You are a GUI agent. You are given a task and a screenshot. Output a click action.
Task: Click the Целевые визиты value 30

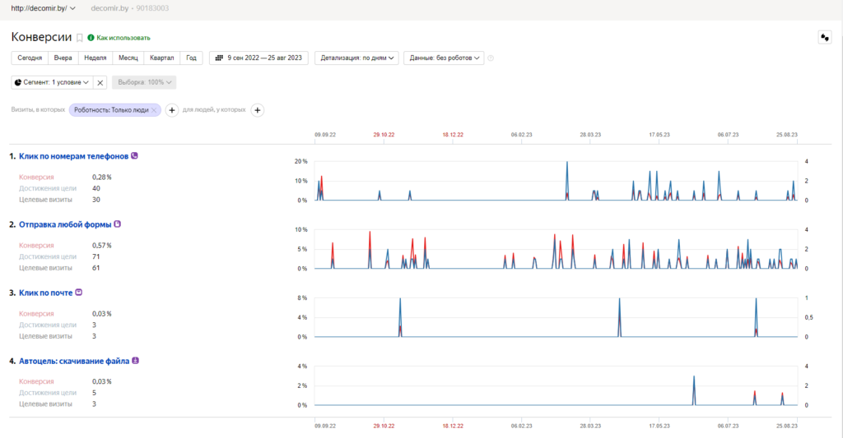(96, 200)
